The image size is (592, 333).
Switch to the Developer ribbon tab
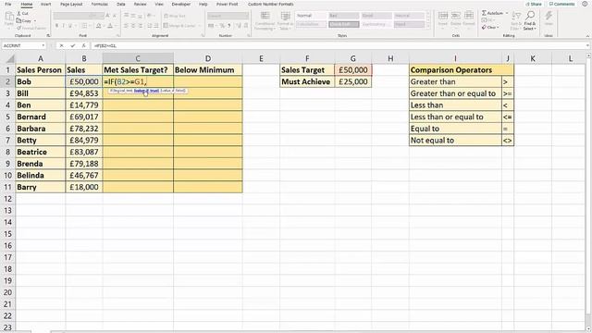(x=181, y=4)
